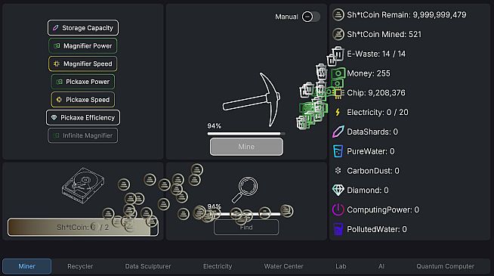Image resolution: width=494 pixels, height=276 pixels.
Task: Click the DataShards crystal icon
Action: (338, 132)
